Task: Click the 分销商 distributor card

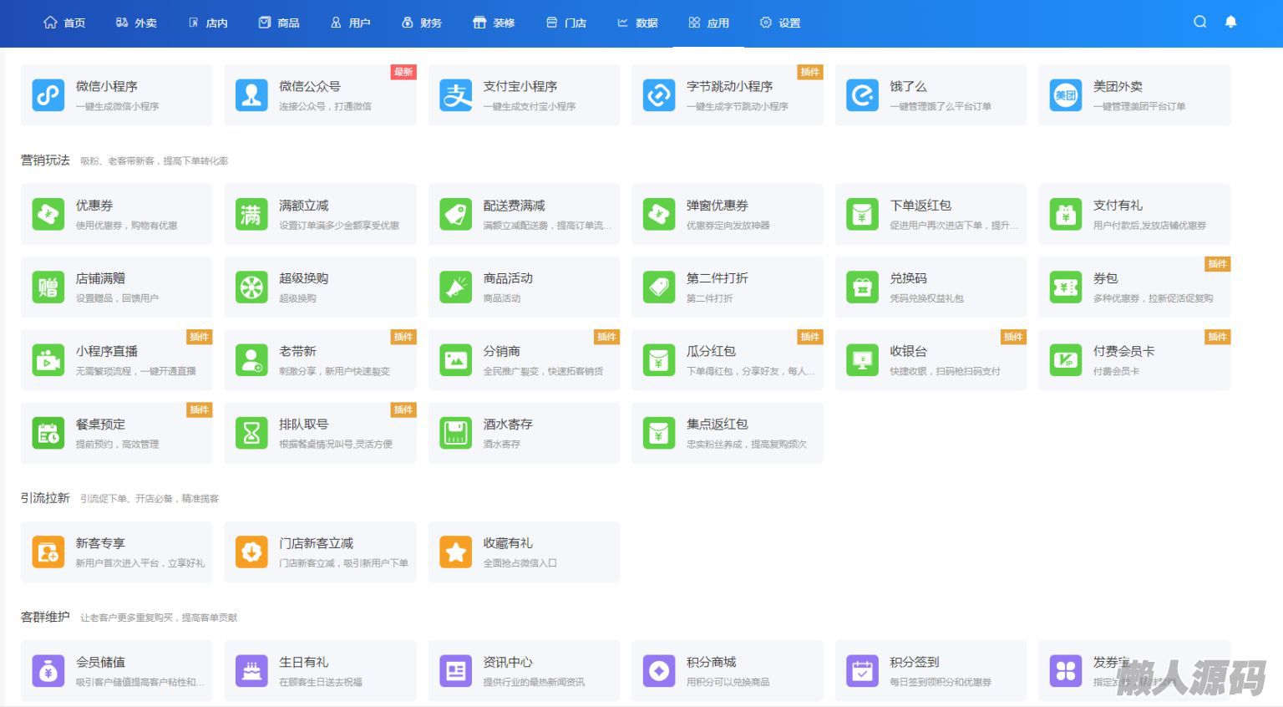Action: coord(524,360)
